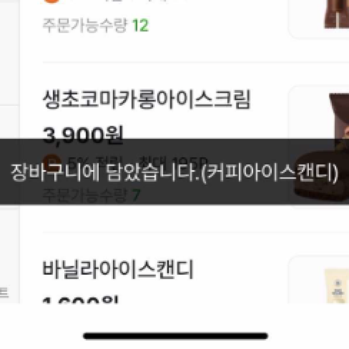Tap the 장바구니에 담았습니다 toast message
The image size is (349, 349).
click(x=174, y=171)
